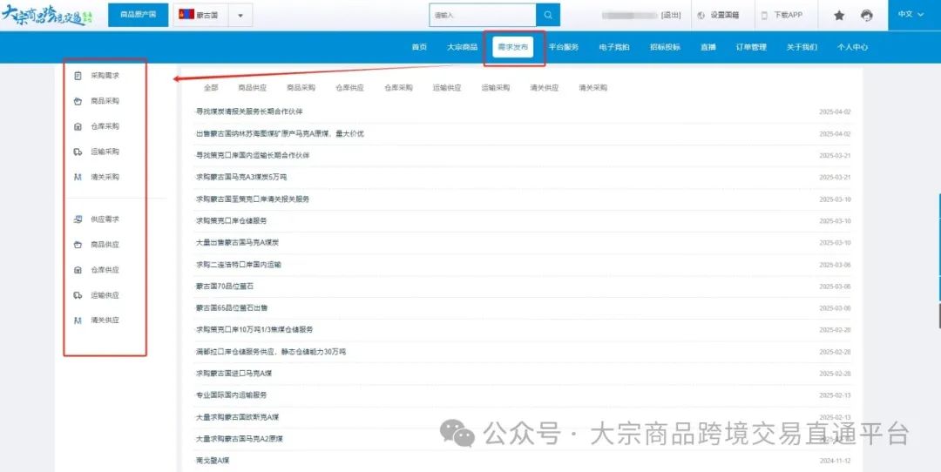The height and width of the screenshot is (472, 941).
Task: Switch to the 运输供应 filter tab
Action: 446,88
